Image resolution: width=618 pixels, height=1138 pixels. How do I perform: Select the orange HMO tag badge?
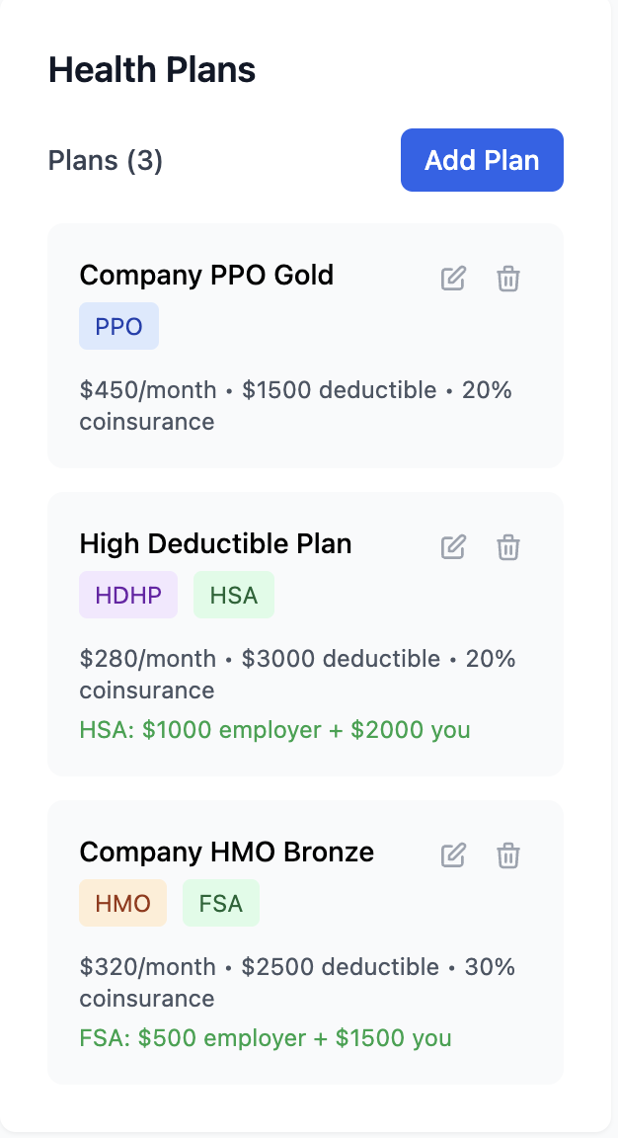122,904
